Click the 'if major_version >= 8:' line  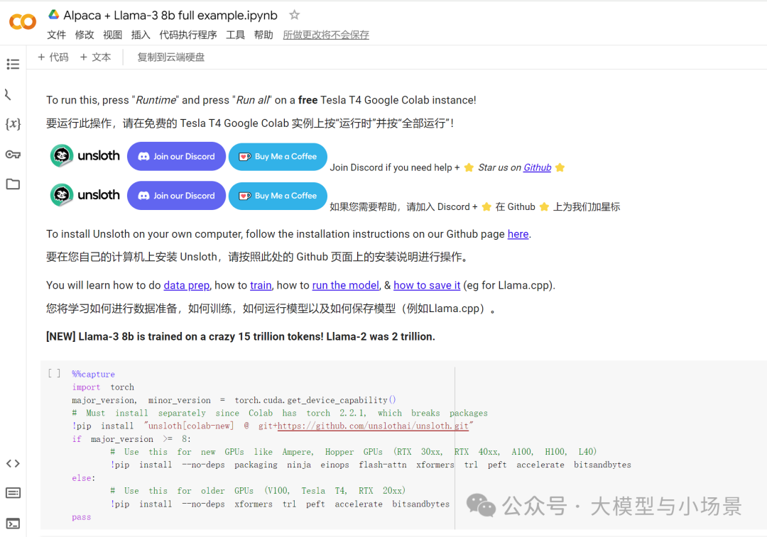click(131, 439)
